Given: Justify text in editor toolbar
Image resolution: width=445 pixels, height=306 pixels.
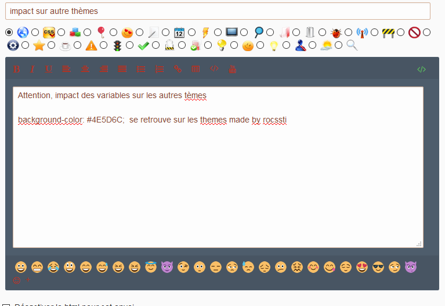Looking at the screenshot, I should pos(122,69).
